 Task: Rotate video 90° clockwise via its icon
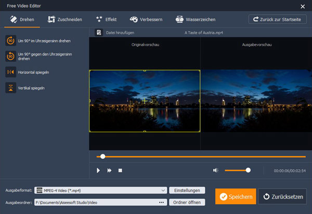(10, 41)
